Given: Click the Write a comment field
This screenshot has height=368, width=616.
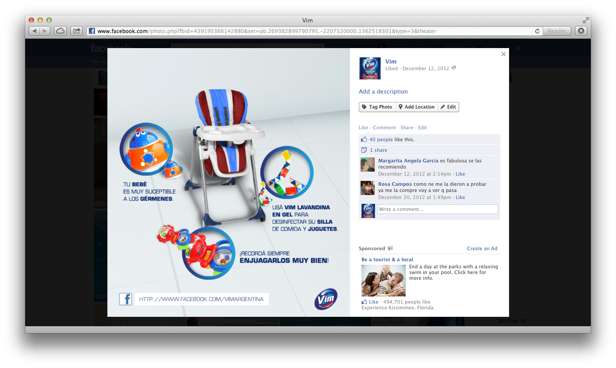Looking at the screenshot, I should pyautogui.click(x=437, y=209).
